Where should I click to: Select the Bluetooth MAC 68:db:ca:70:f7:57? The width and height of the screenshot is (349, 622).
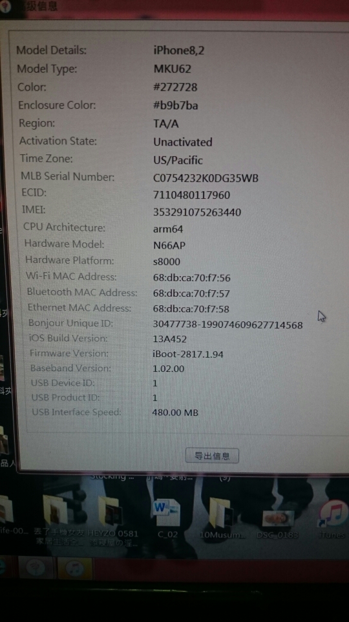tap(191, 294)
